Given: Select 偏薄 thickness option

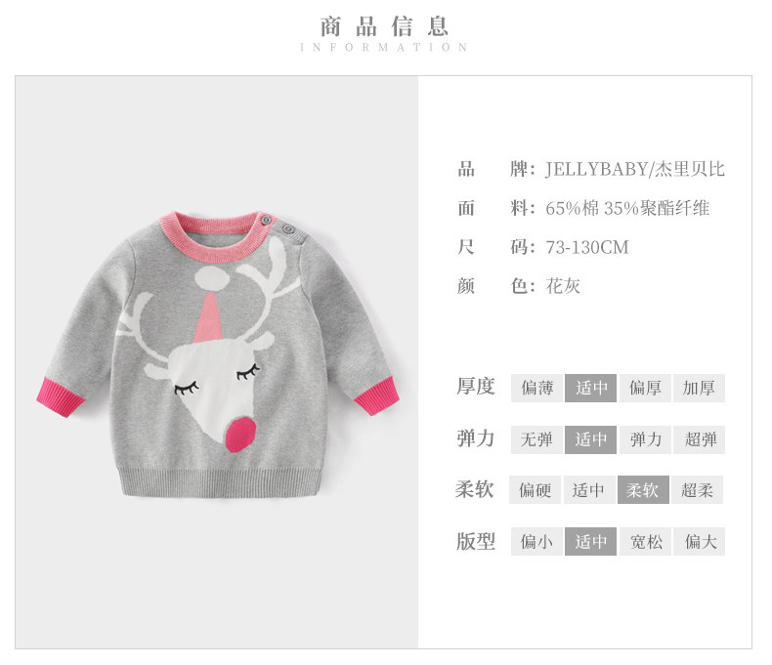Looking at the screenshot, I should (x=536, y=388).
